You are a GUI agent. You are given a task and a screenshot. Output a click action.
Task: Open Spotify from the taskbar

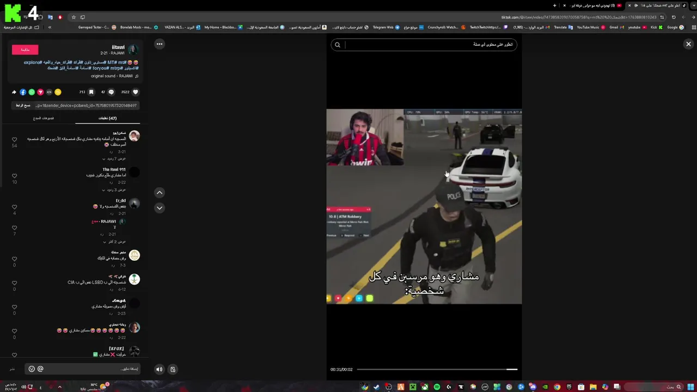point(437,387)
